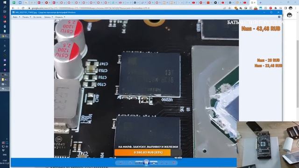Click Chrome page vertical scrollbar
The height and width of the screenshot is (168, 299).
click(298, 74)
